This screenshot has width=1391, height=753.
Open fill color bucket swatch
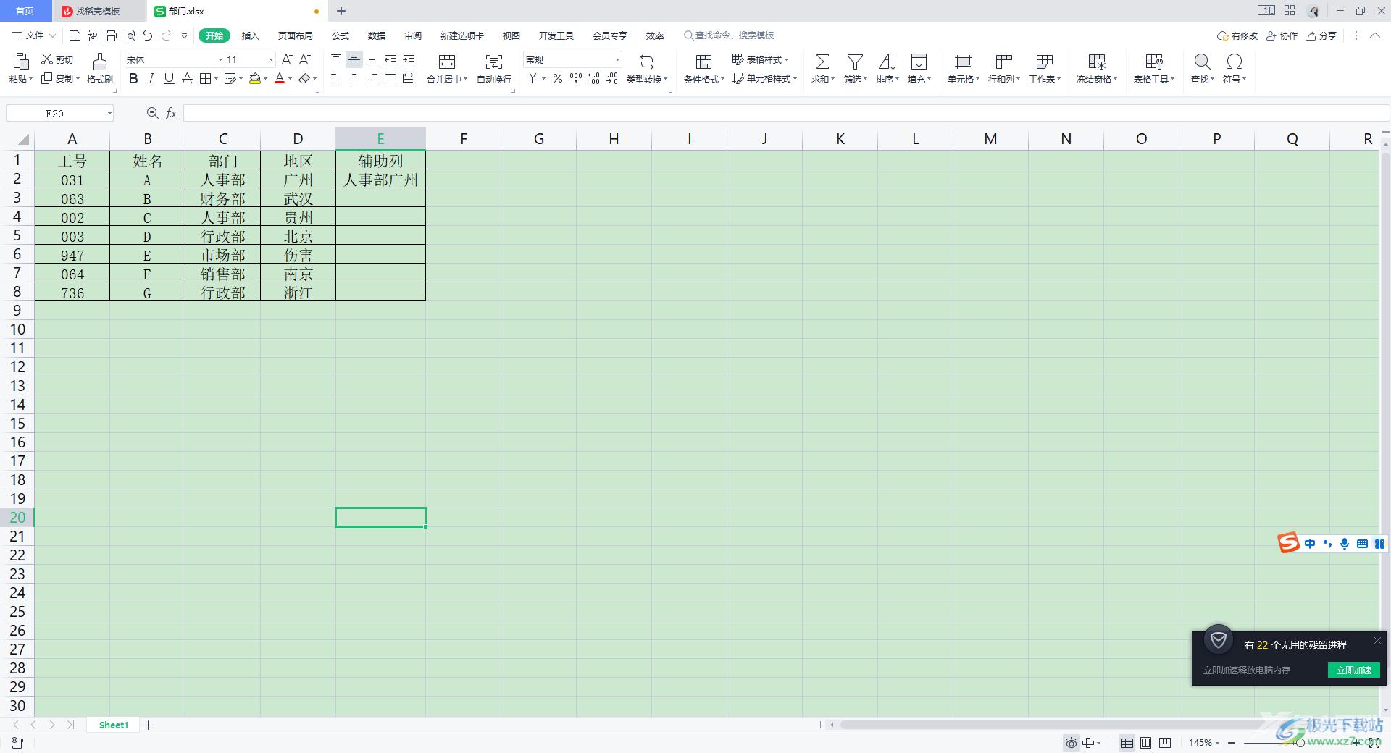click(x=255, y=78)
